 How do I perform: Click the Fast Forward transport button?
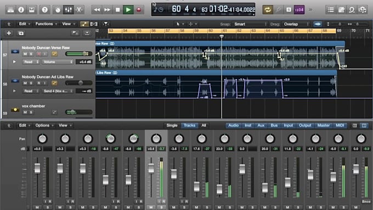108,10
